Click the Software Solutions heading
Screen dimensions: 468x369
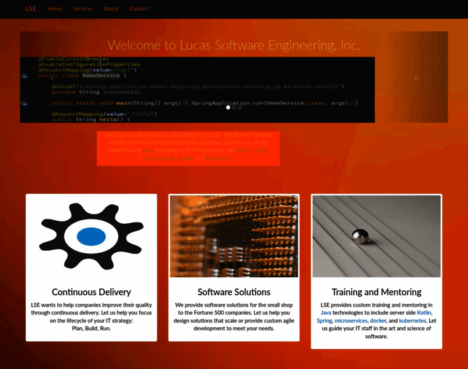234,292
